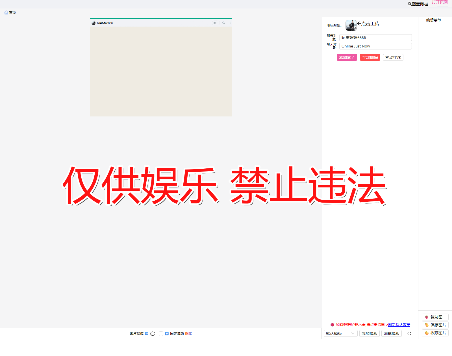Image resolution: width=452 pixels, height=356 pixels.
Task: Toggle the 固定滚动 checkbox
Action: [161, 334]
